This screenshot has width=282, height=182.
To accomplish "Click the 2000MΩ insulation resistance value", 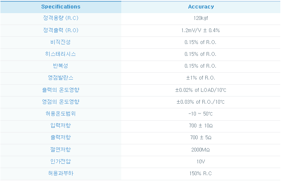I will coord(201,150).
